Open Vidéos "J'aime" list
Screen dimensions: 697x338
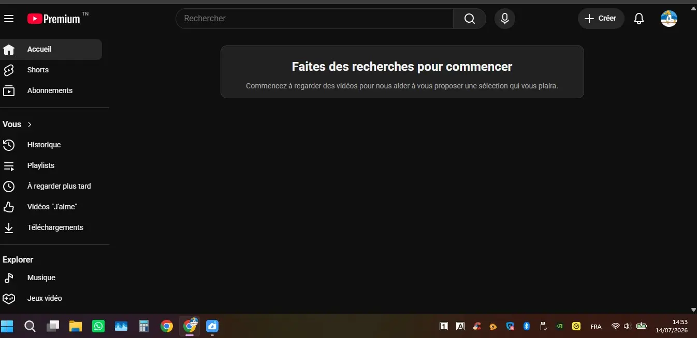pos(51,207)
